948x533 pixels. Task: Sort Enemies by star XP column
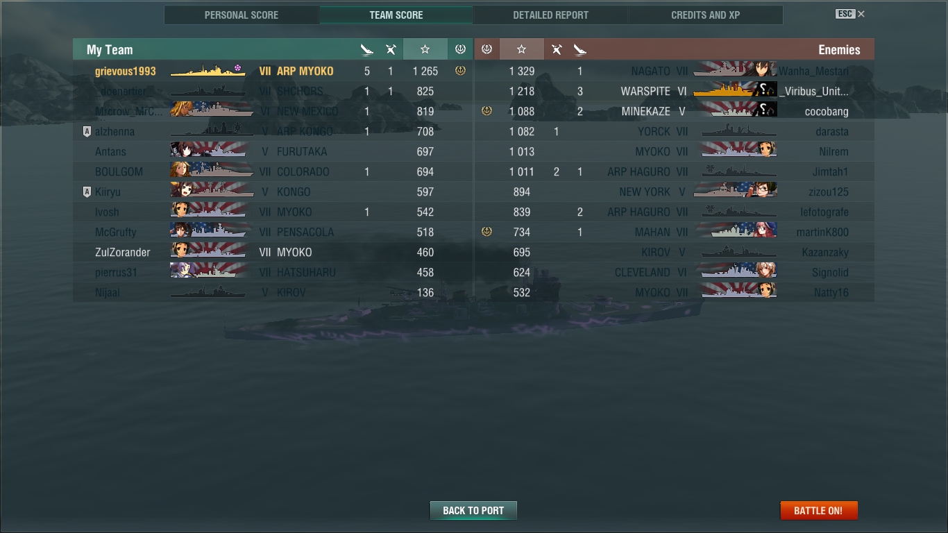522,49
